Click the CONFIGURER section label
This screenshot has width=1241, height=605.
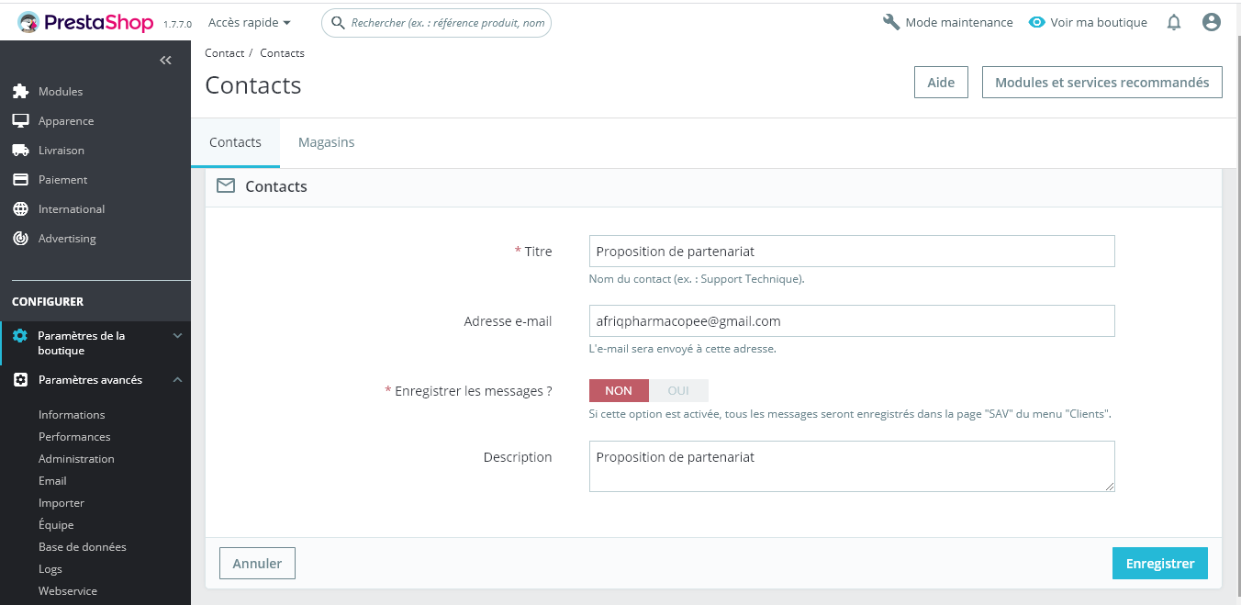(48, 301)
